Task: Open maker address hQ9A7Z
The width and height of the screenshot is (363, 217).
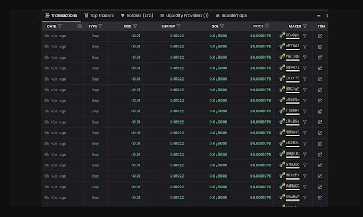Action: pyautogui.click(x=293, y=68)
